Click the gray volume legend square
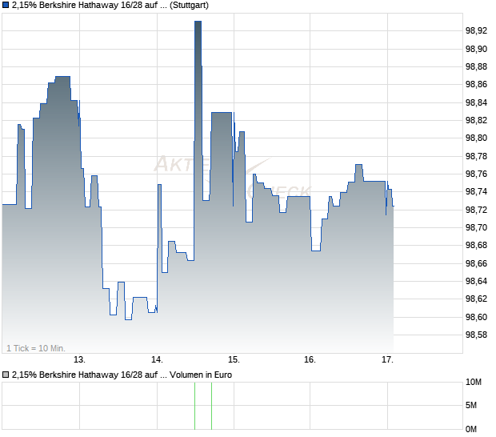Screen dimensions: 496x437 [6, 375]
